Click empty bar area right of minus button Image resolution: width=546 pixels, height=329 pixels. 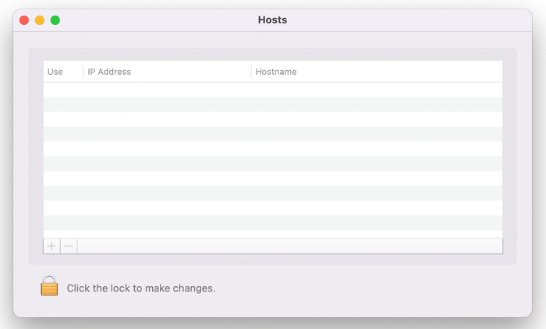point(290,246)
